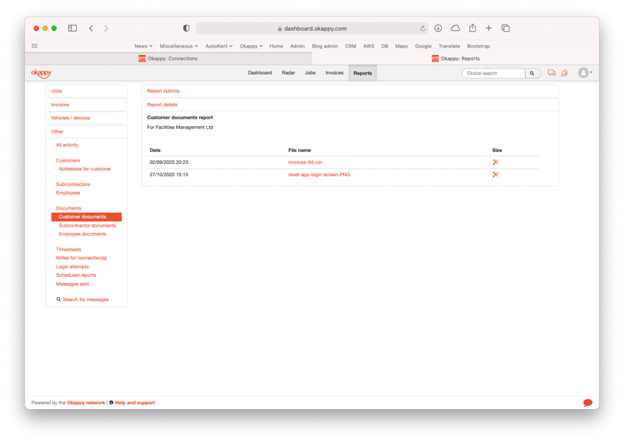624x442 pixels.
Task: Open the messages chat bubble icon
Action: (x=551, y=73)
